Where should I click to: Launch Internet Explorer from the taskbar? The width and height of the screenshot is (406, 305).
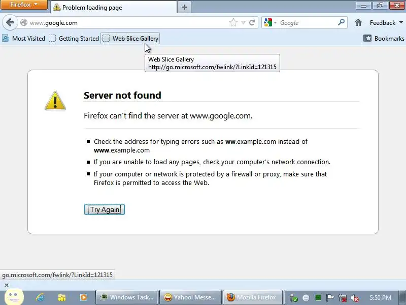pyautogui.click(x=40, y=297)
